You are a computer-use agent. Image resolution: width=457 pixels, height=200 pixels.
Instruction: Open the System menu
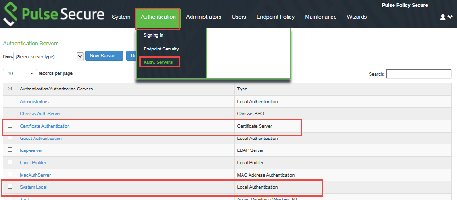pos(121,17)
